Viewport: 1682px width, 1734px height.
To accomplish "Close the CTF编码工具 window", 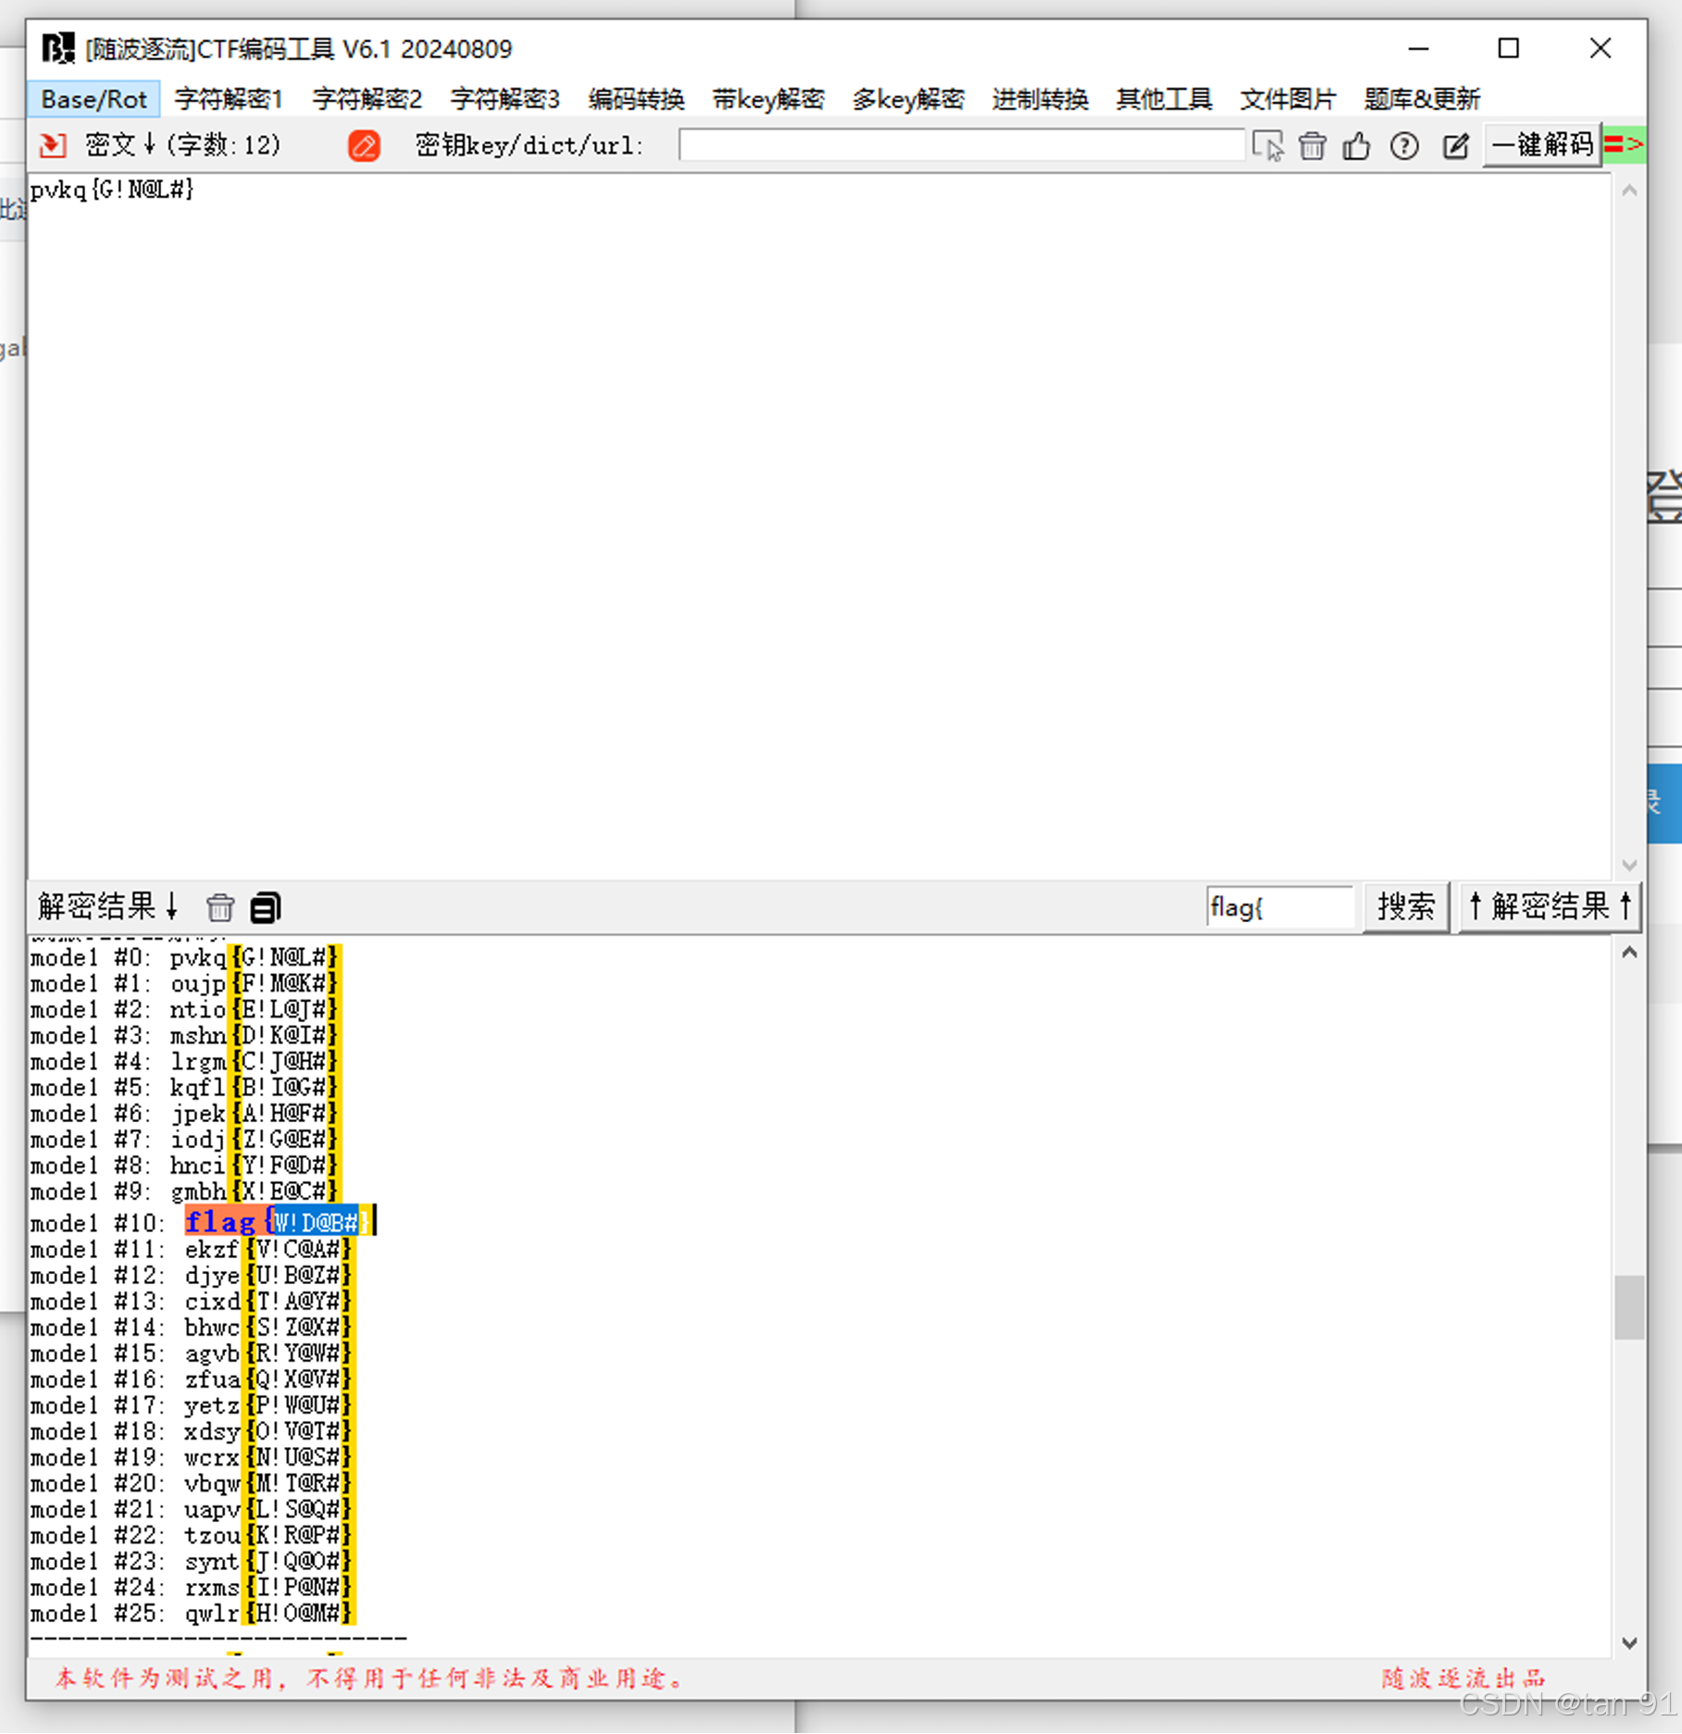I will click(x=1601, y=48).
